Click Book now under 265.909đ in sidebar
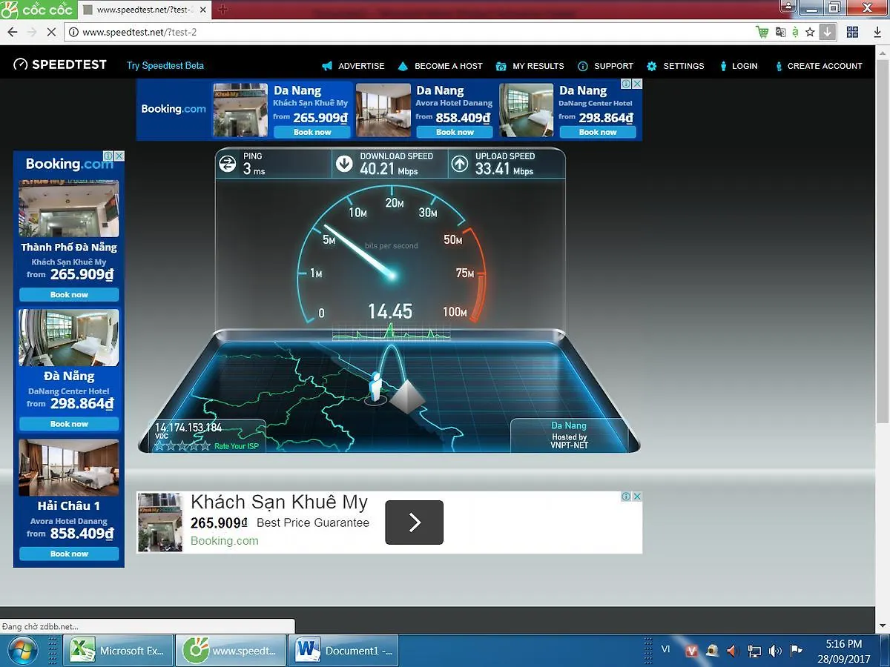 coord(69,294)
